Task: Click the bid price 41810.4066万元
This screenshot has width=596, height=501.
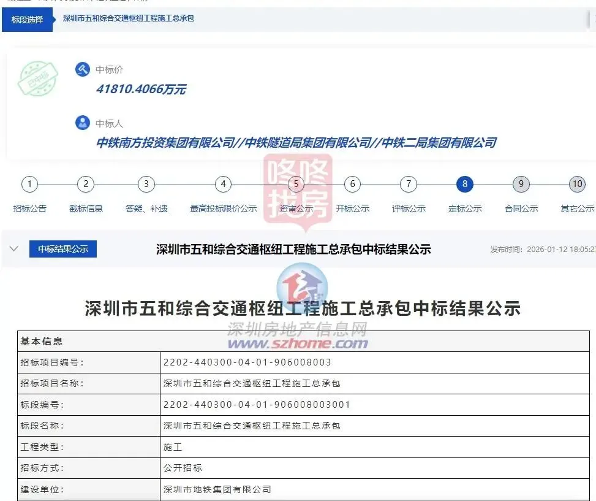Action: 141,89
